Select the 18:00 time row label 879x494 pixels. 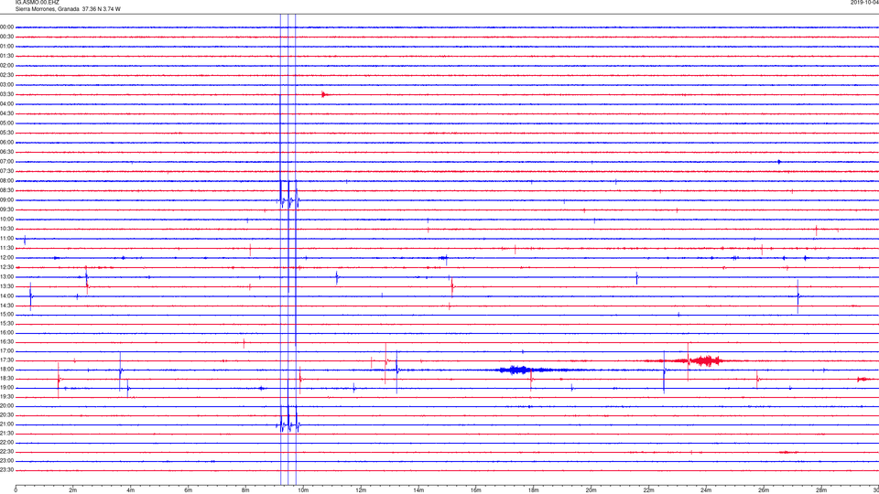pyautogui.click(x=6, y=369)
